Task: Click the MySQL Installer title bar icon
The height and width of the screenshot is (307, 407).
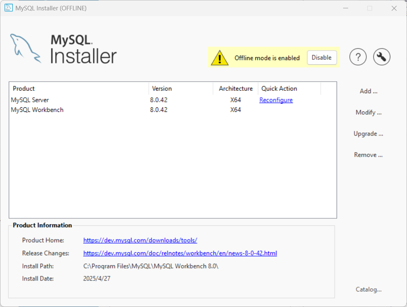Action: tap(9, 8)
